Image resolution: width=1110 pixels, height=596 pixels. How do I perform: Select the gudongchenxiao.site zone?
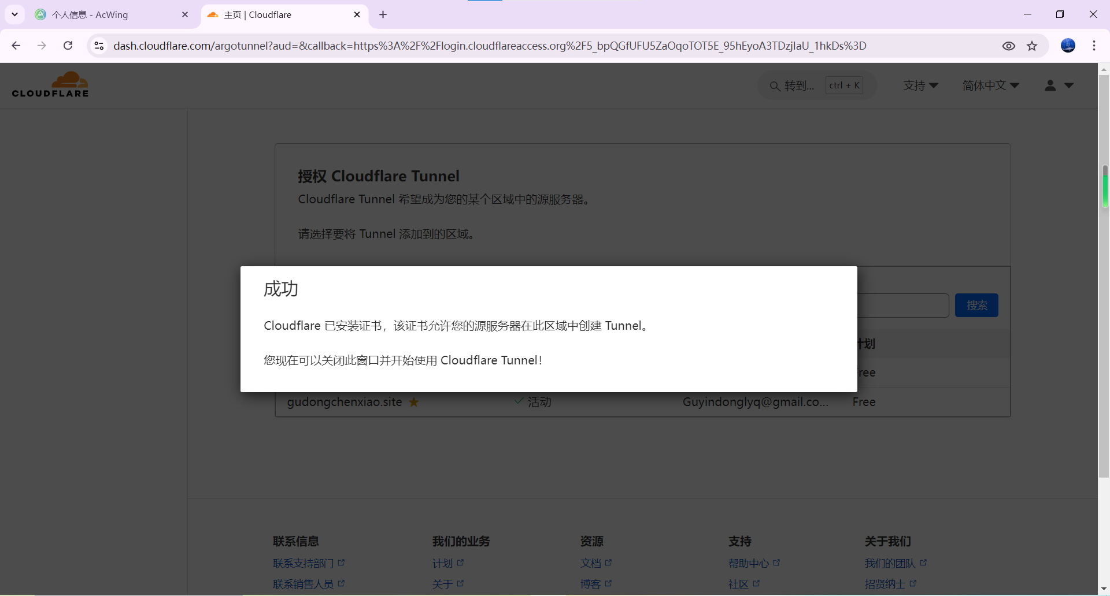tap(345, 402)
